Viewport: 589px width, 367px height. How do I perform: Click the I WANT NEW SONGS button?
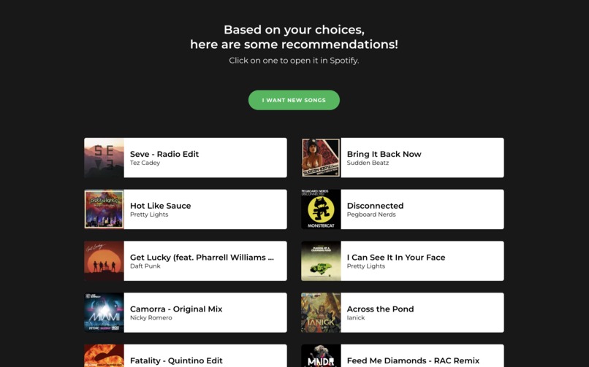tap(294, 100)
